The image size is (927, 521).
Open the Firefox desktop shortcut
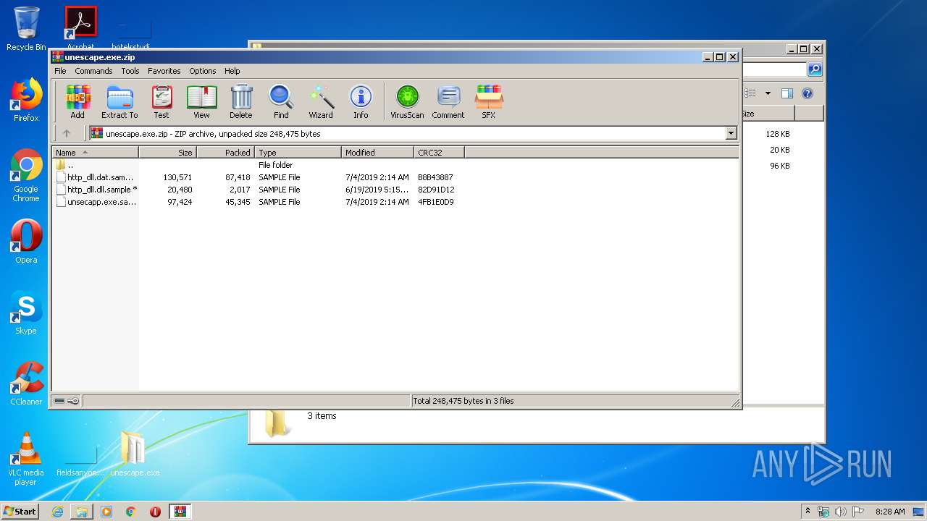pyautogui.click(x=26, y=100)
